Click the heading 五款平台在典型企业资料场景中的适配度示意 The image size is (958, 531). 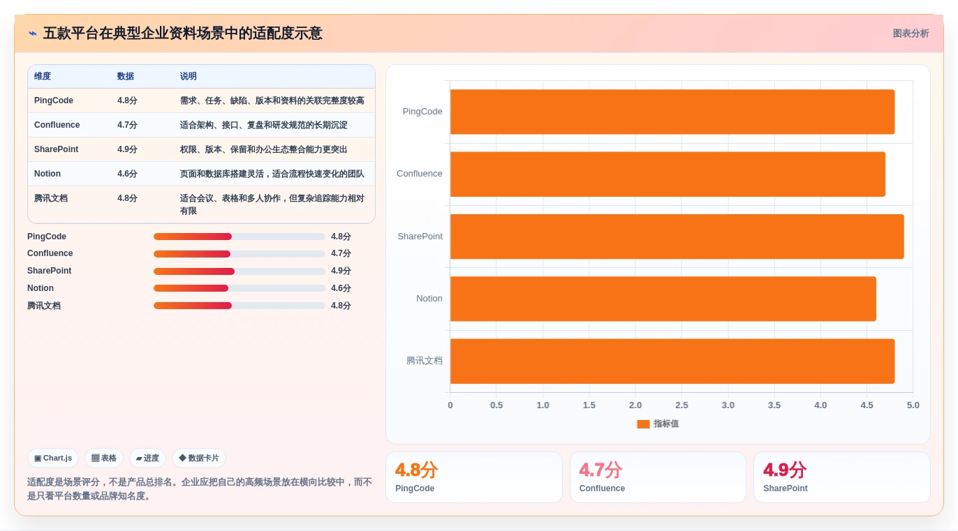(x=183, y=33)
